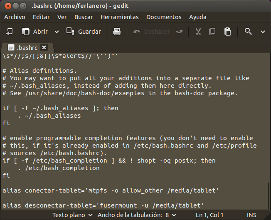The width and height of the screenshot is (271, 220).
Task: Close the .bashrc tab
Action: 44,47
